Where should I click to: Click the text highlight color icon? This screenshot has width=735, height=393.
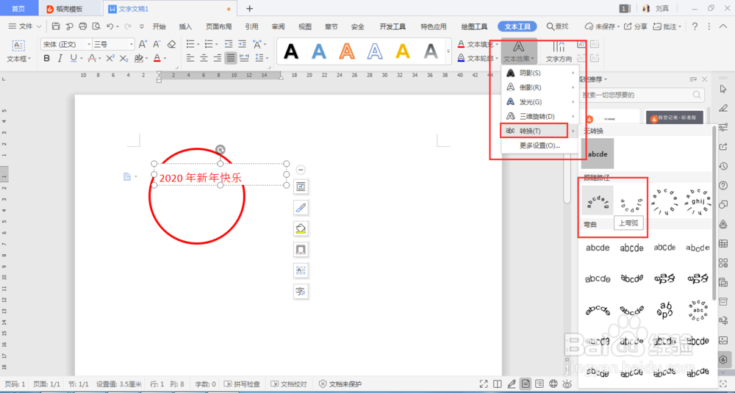[x=139, y=58]
